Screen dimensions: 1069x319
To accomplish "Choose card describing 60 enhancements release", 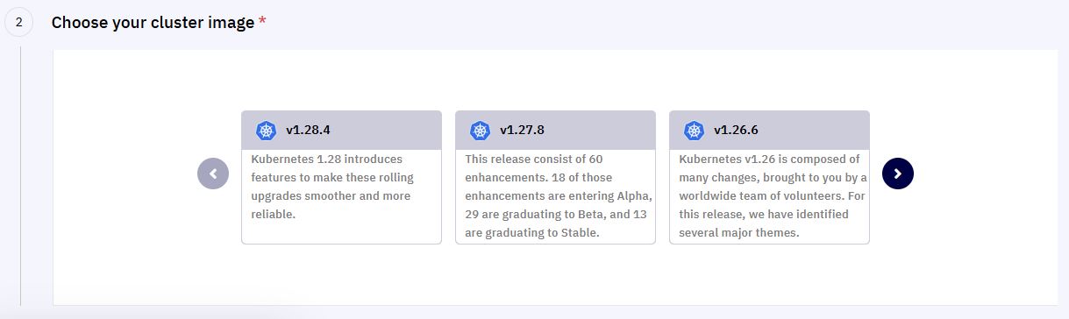I will coord(555,177).
